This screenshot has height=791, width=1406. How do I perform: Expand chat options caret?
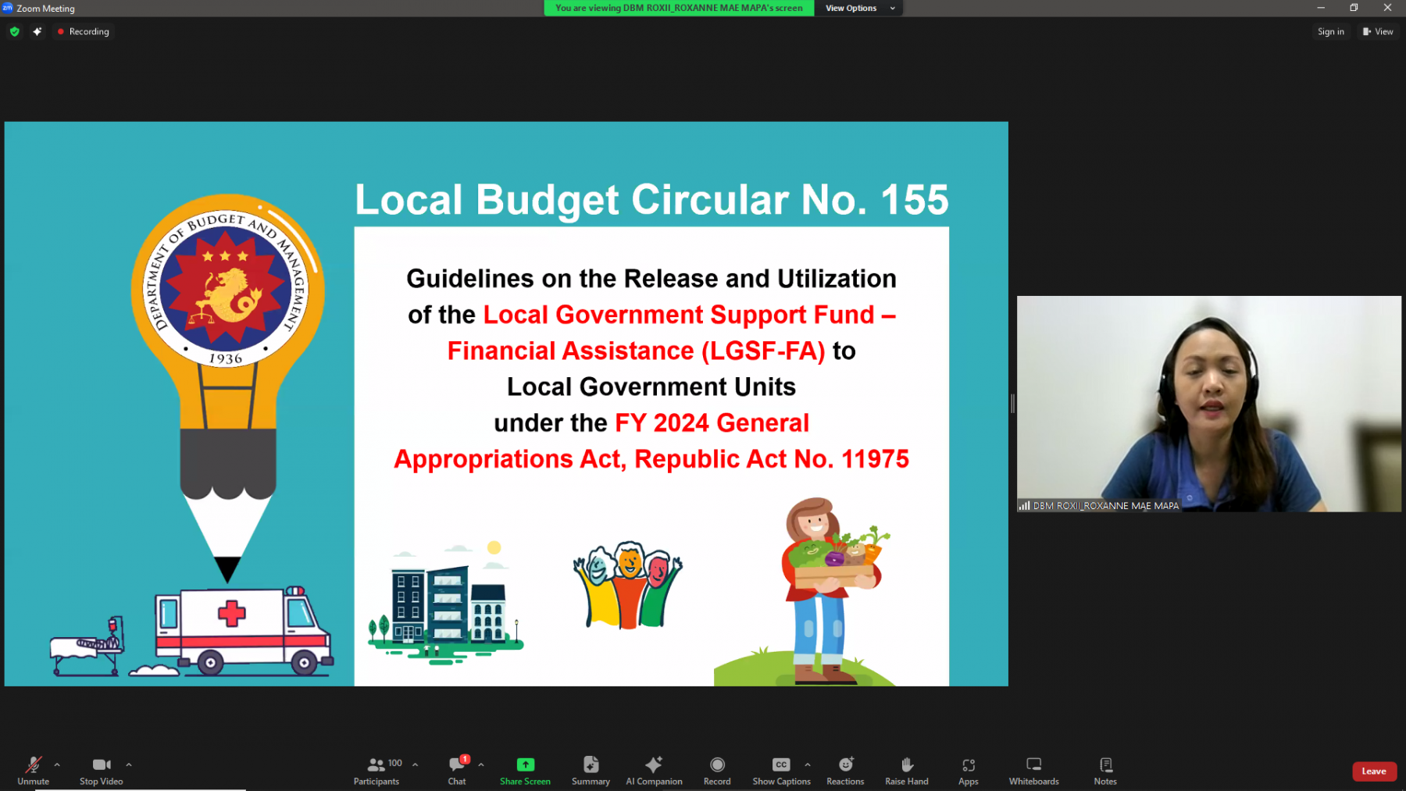pos(481,764)
